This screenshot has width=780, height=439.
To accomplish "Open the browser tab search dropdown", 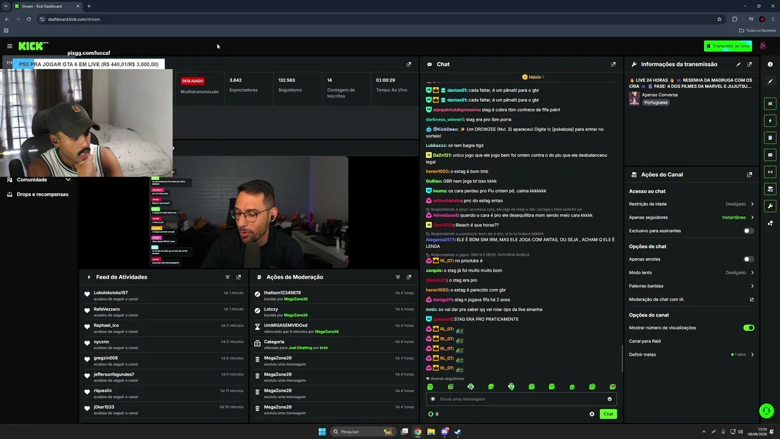I will point(6,6).
